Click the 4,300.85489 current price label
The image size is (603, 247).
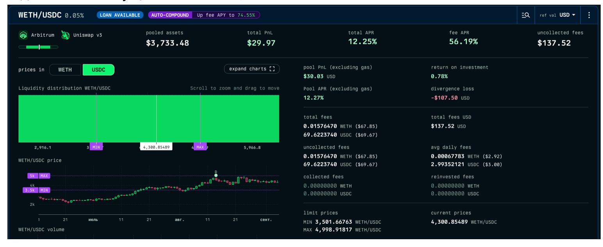tap(156, 147)
